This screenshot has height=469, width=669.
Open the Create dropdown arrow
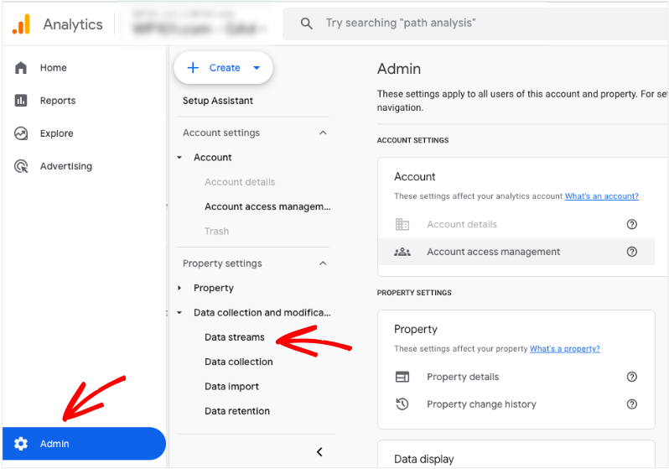pyautogui.click(x=257, y=67)
